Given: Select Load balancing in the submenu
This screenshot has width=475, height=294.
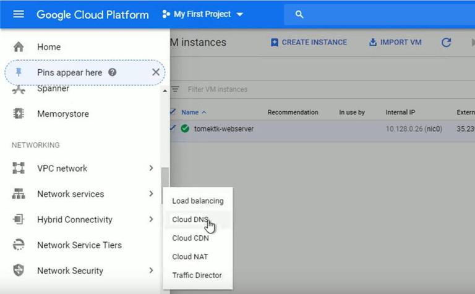Looking at the screenshot, I should (x=198, y=201).
